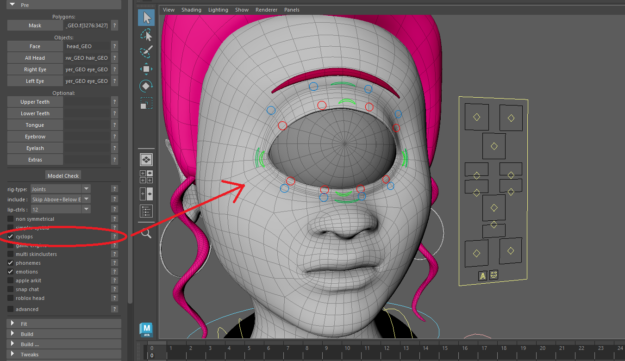Expand the Build section

pyautogui.click(x=64, y=334)
